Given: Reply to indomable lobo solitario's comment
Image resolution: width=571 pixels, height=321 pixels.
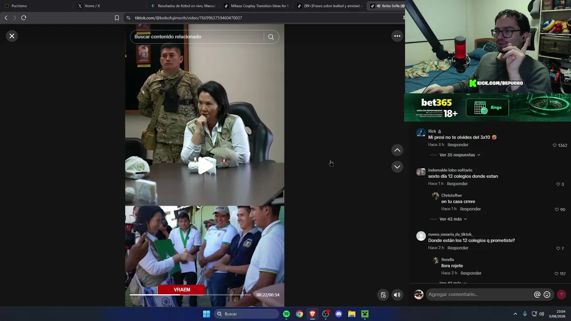Looking at the screenshot, I should click(457, 184).
